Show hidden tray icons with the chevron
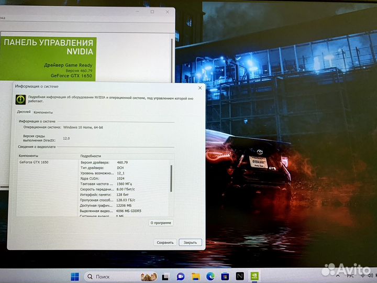377x283 pixels. [x=338, y=276]
